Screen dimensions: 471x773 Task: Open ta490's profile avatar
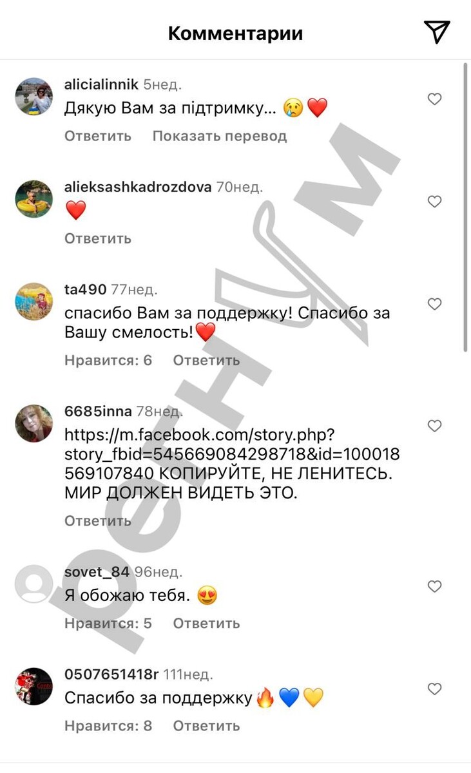[34, 301]
